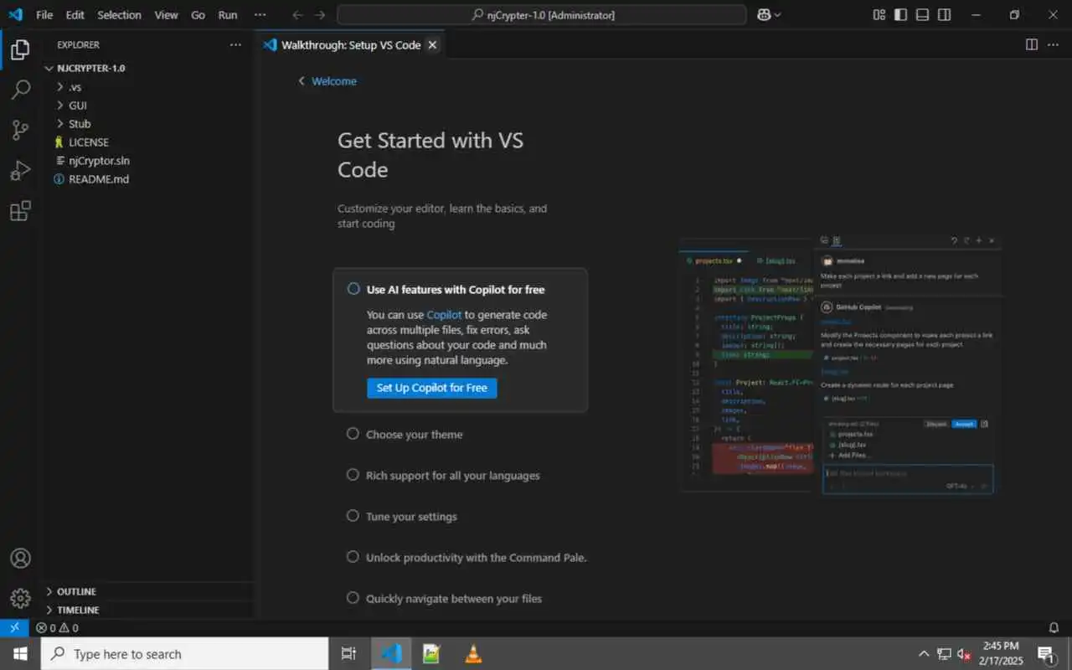The image size is (1072, 670).
Task: Open the Go menu
Action: 198,15
